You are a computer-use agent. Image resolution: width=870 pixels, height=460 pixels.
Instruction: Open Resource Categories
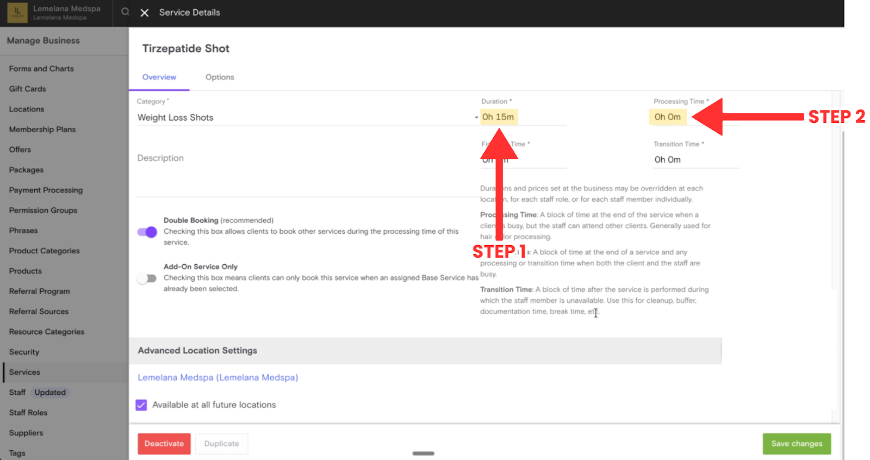pos(47,332)
